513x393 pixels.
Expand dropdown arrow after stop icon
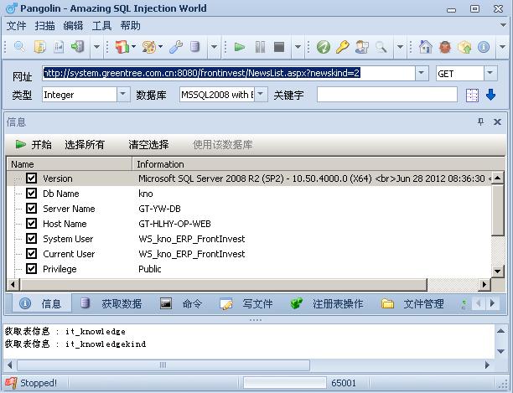298,47
